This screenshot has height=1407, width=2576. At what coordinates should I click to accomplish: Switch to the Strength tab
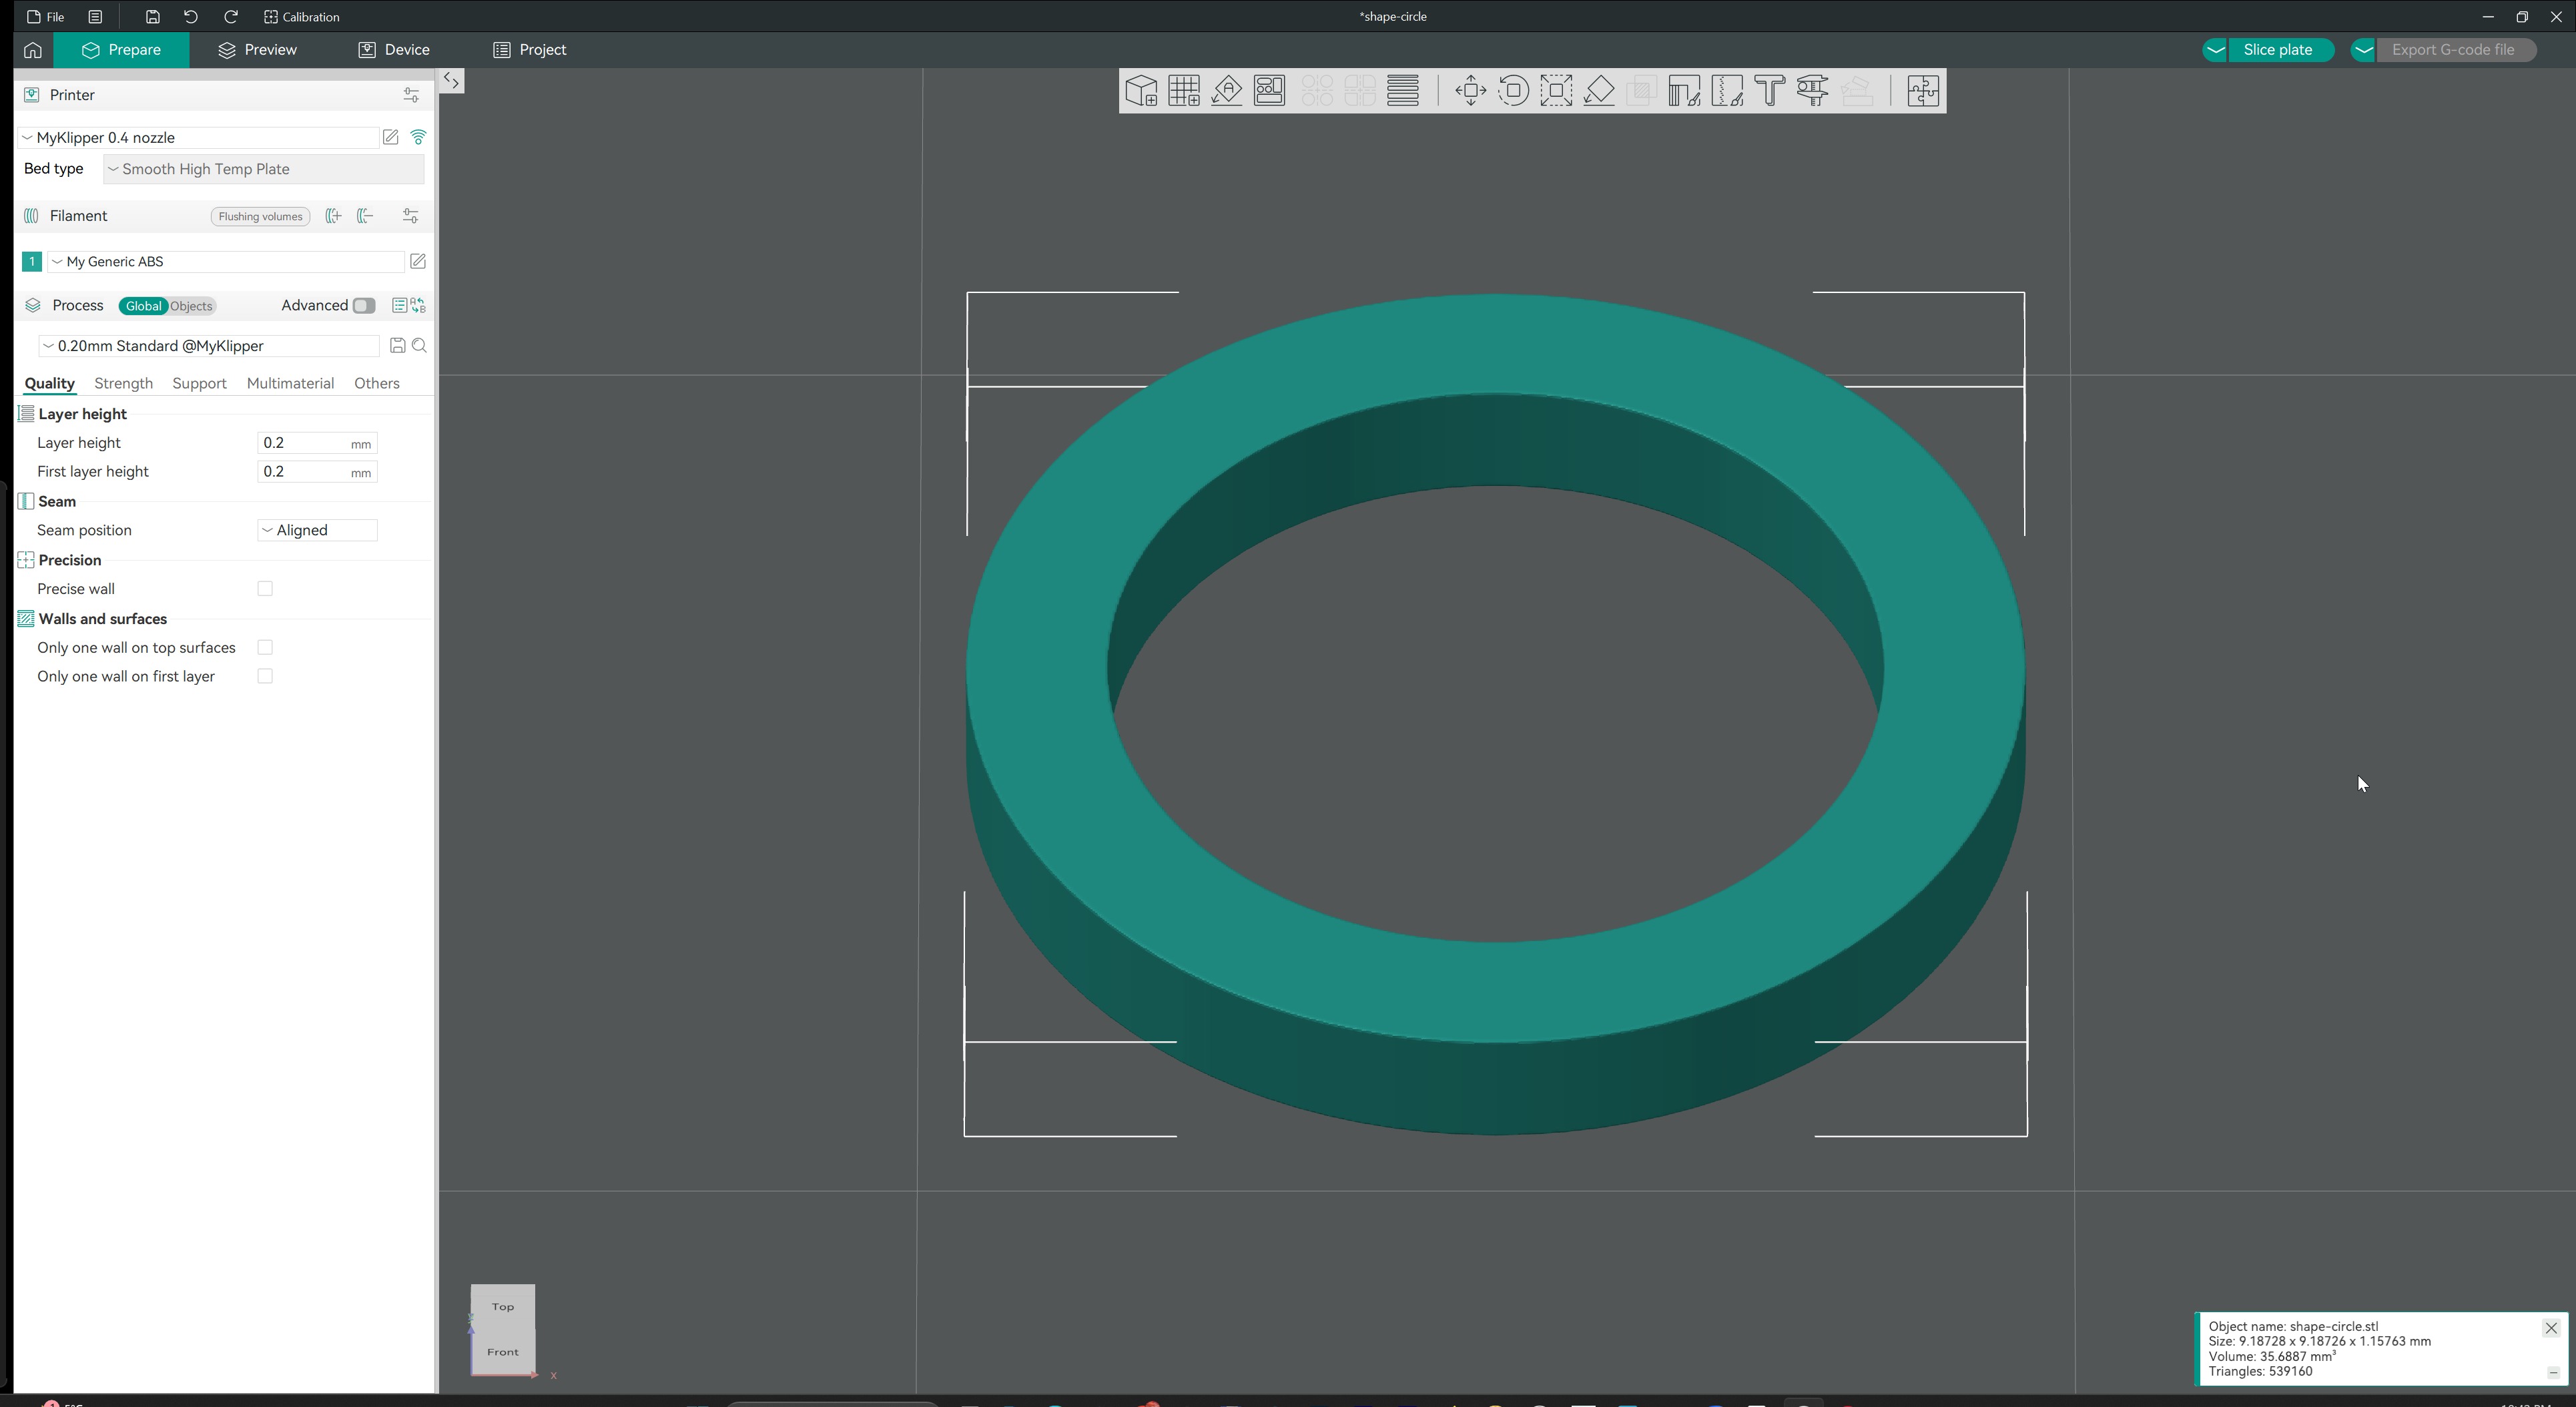(123, 384)
